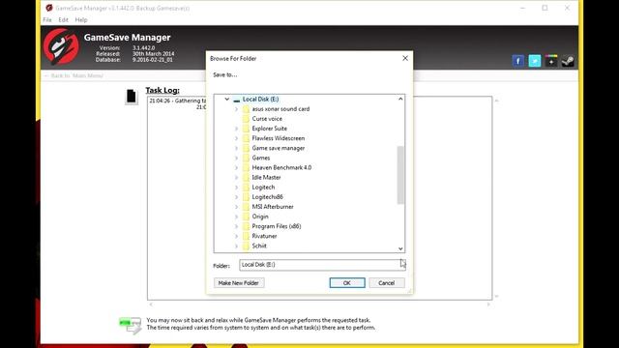This screenshot has height=348, width=619.
Task: Click the Curse voice folder icon
Action: pyautogui.click(x=246, y=119)
